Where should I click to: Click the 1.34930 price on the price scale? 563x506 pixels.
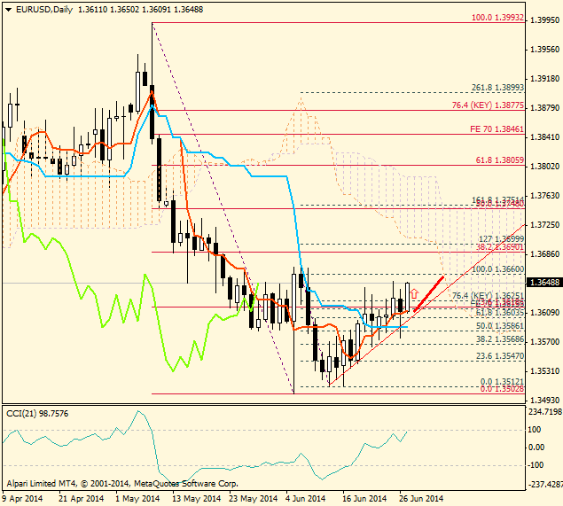click(x=544, y=401)
